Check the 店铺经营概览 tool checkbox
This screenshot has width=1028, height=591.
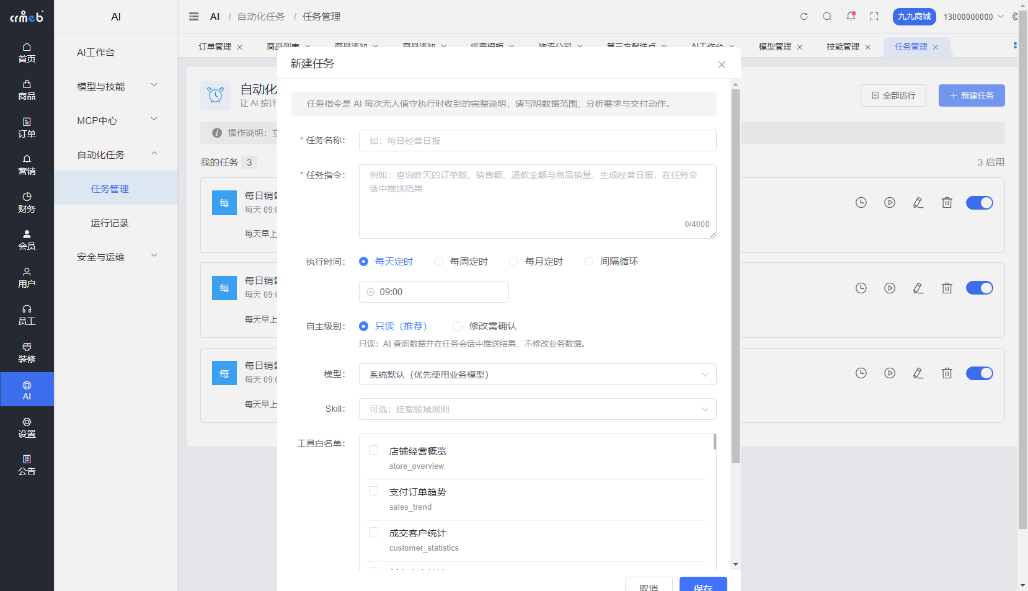point(373,450)
